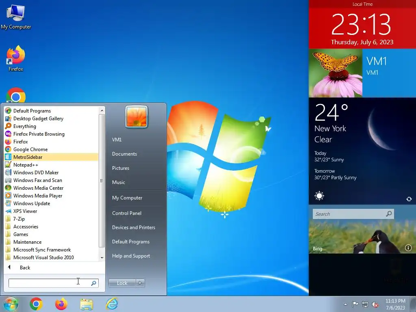Open Chrome from the taskbar
The width and height of the screenshot is (416, 312).
pos(36,304)
